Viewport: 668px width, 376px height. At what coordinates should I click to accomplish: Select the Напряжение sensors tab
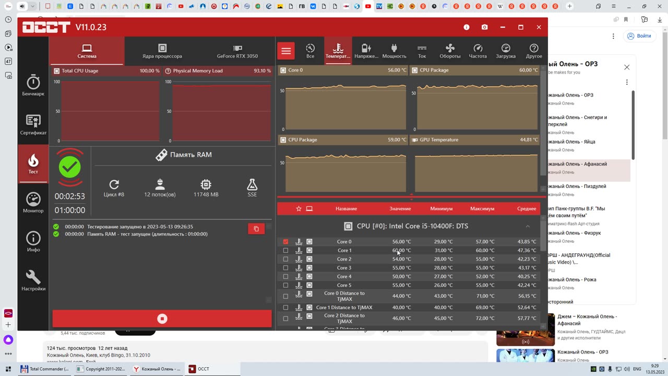(366, 51)
